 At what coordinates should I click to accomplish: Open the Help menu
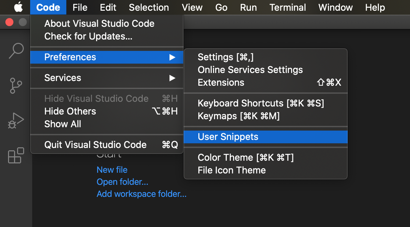375,7
